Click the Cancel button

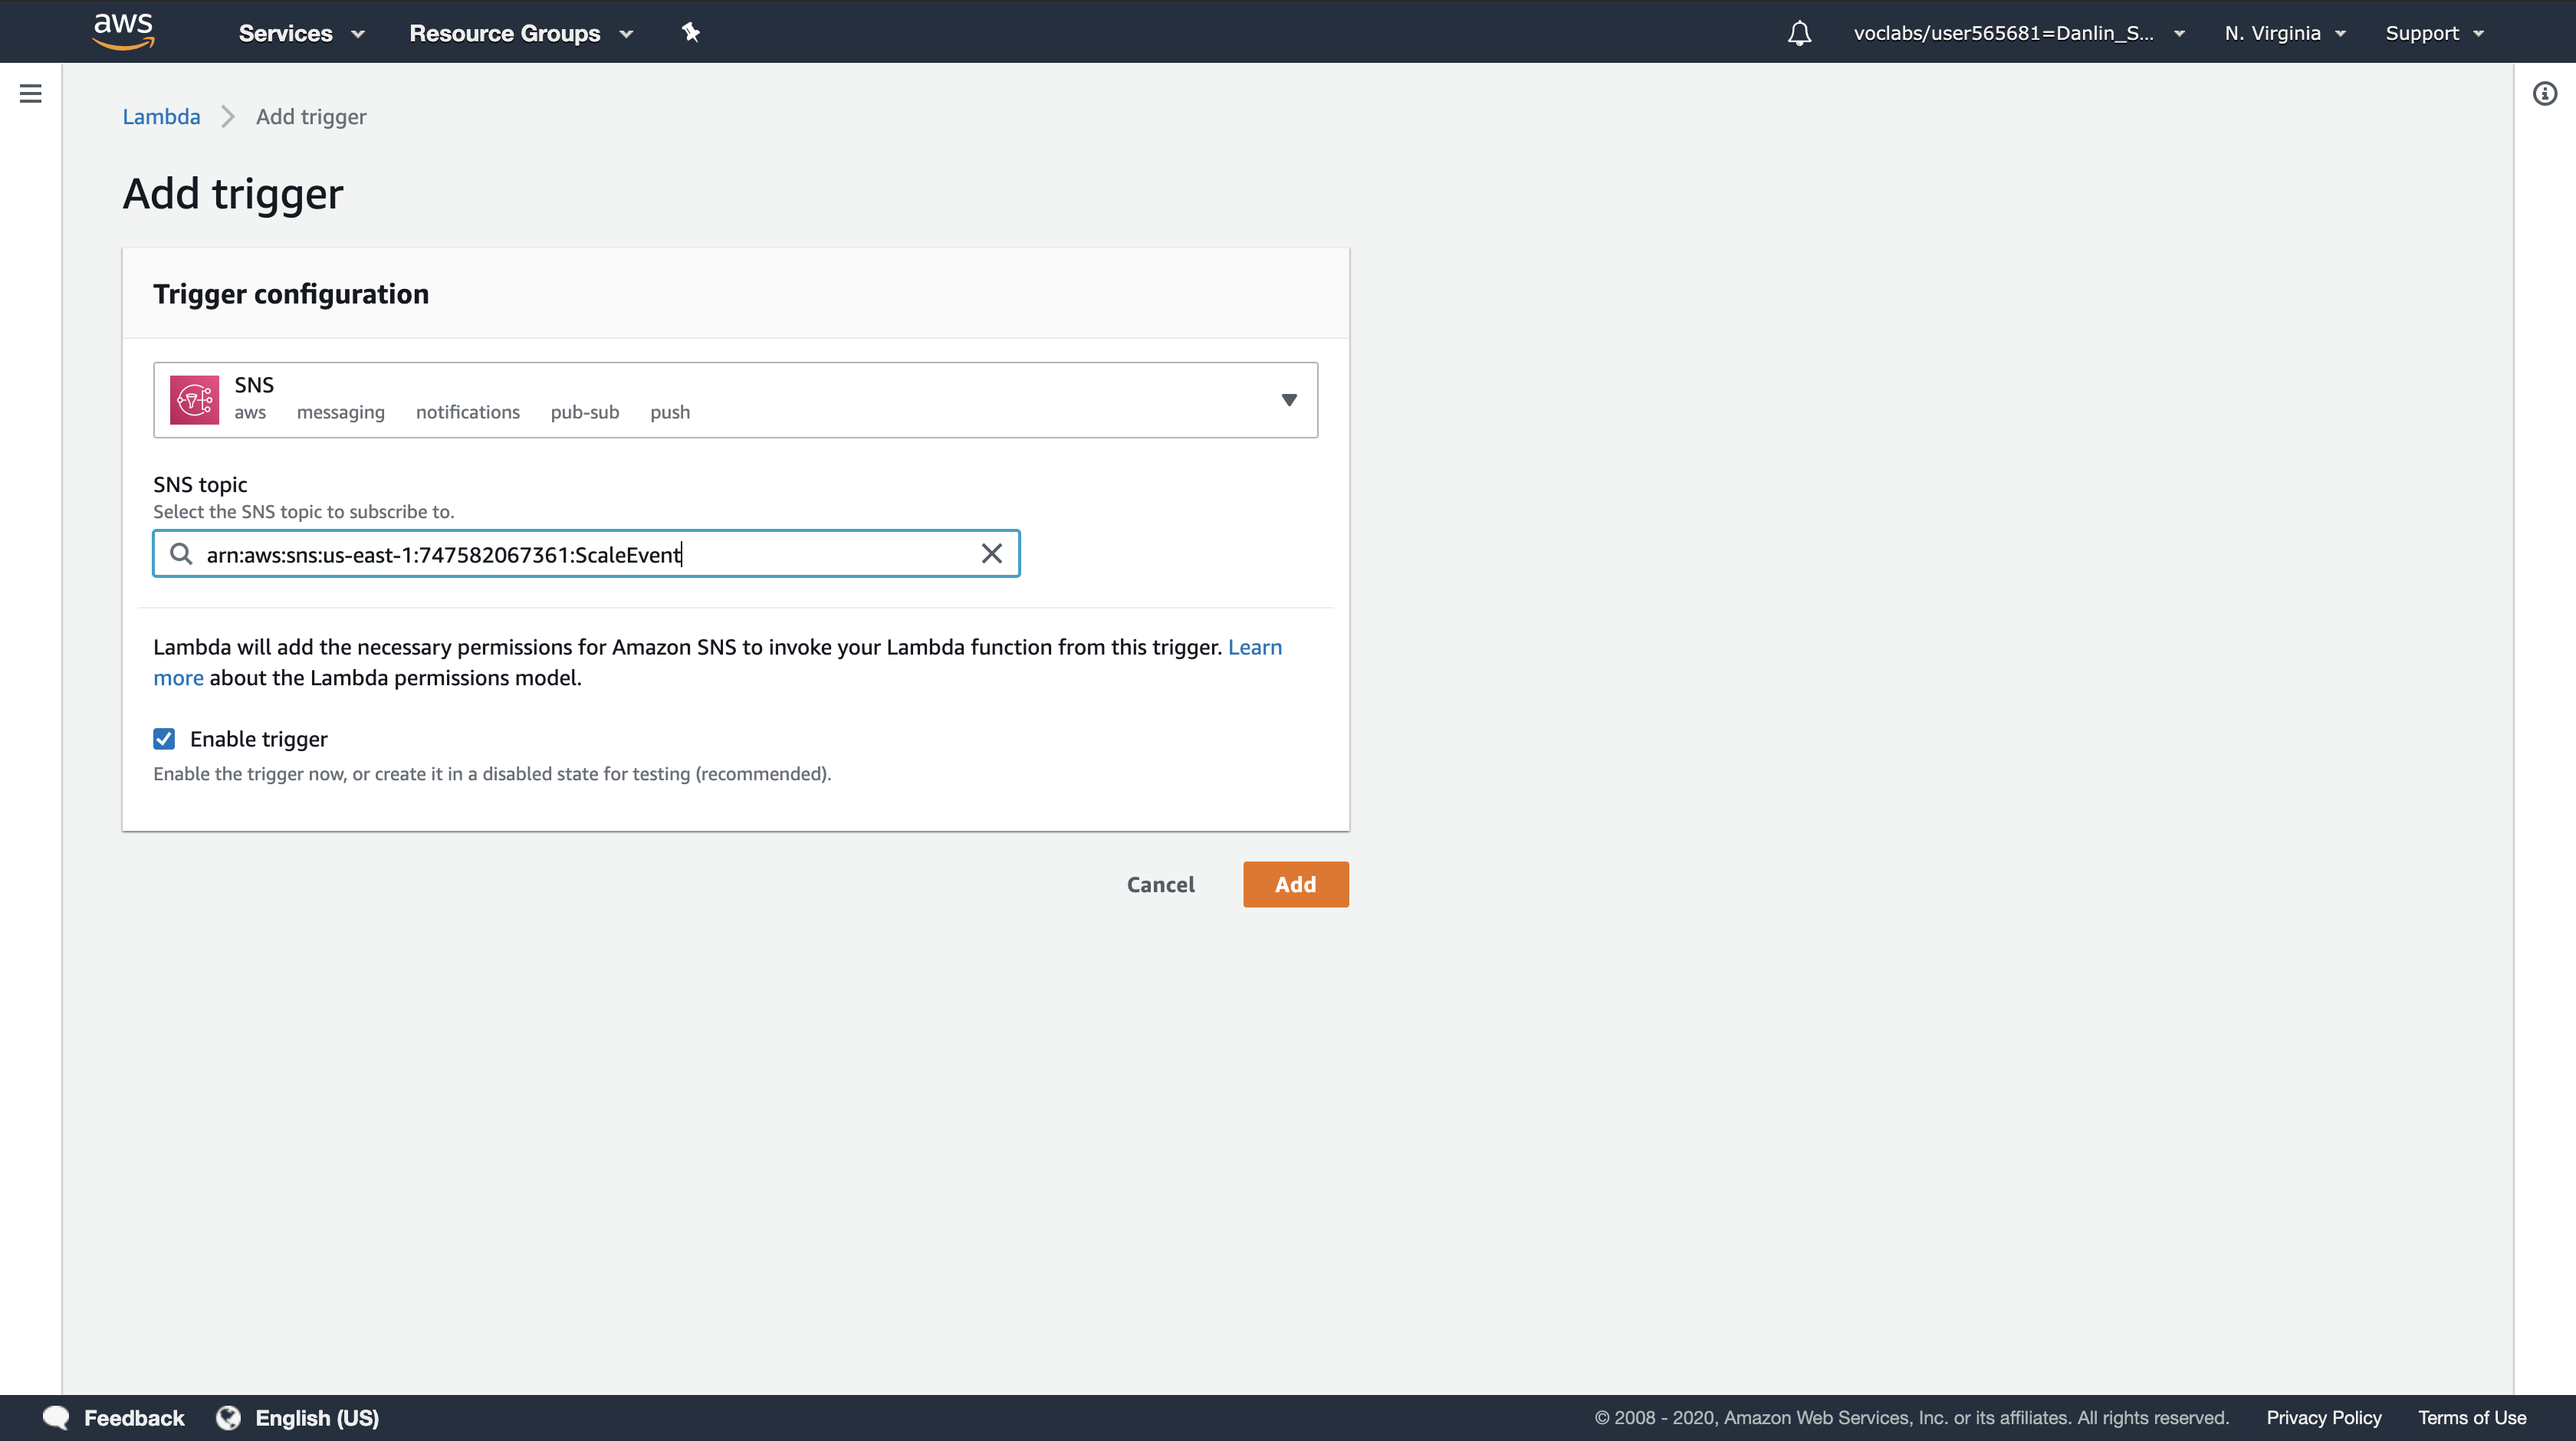[1160, 884]
